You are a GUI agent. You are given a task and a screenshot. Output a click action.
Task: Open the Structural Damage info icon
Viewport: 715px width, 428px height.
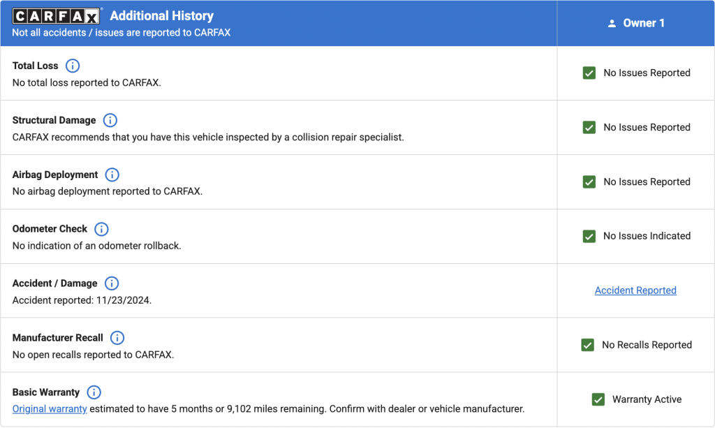[110, 120]
